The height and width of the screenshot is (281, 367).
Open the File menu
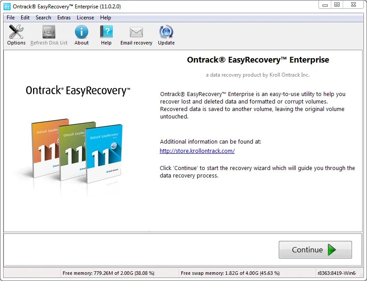[11, 18]
